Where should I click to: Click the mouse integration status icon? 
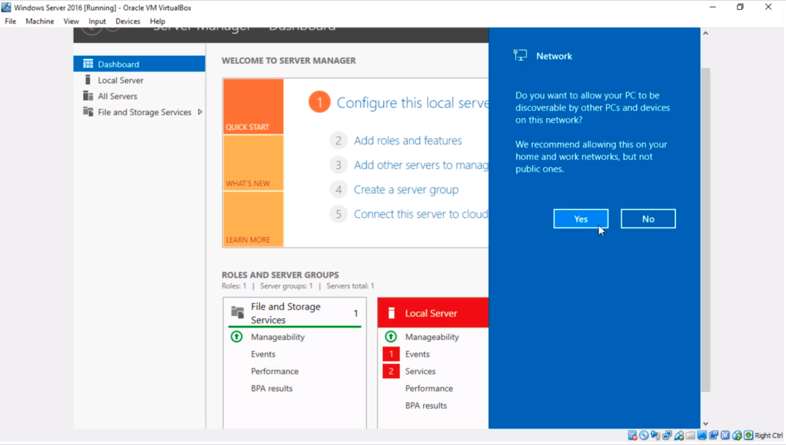pos(737,435)
